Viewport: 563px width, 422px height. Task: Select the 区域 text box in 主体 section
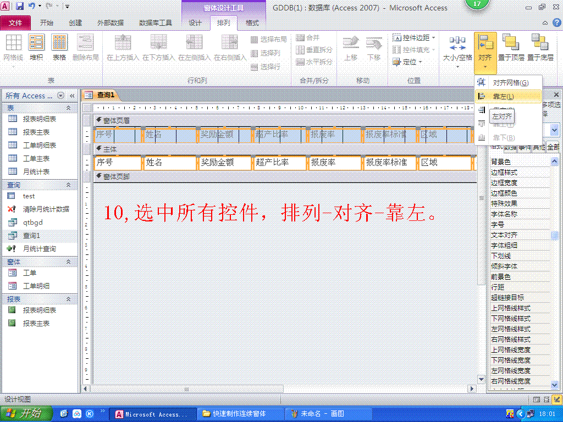445,163
